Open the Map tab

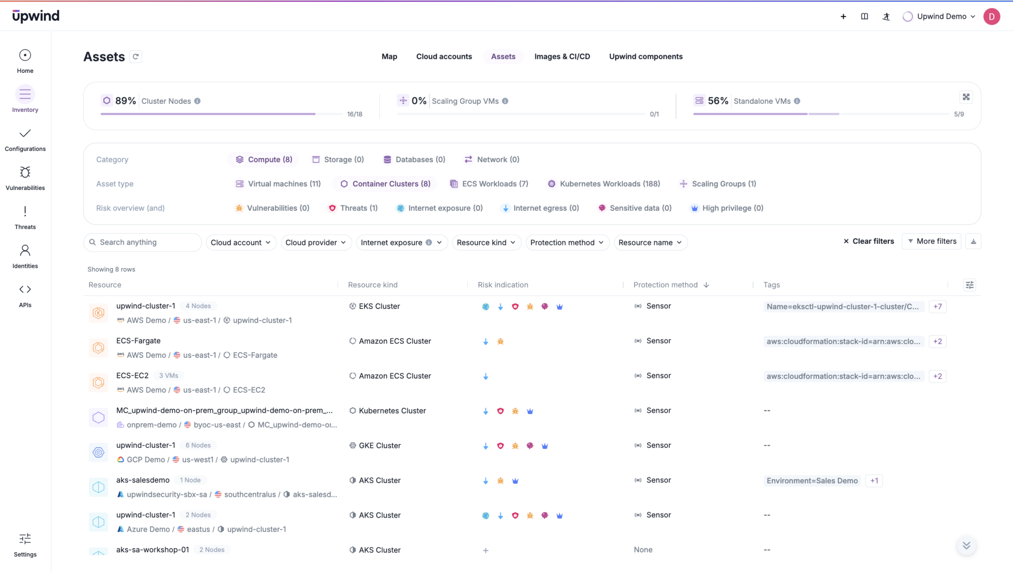(389, 56)
